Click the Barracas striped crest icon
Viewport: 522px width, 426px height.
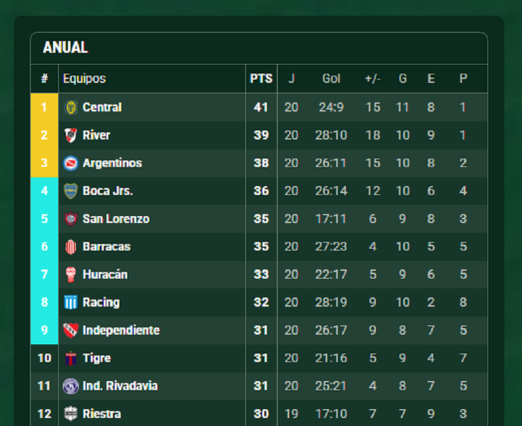tap(71, 247)
